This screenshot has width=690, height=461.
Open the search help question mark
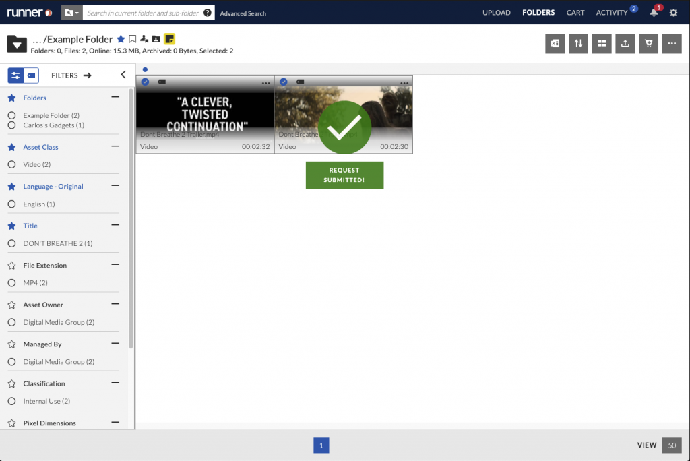(208, 13)
